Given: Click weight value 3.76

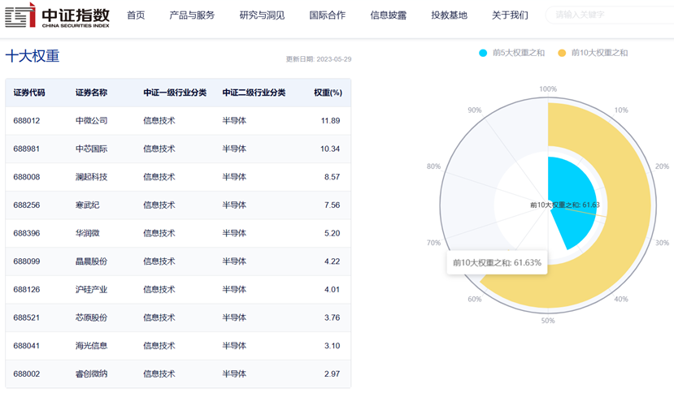Looking at the screenshot, I should tap(333, 317).
